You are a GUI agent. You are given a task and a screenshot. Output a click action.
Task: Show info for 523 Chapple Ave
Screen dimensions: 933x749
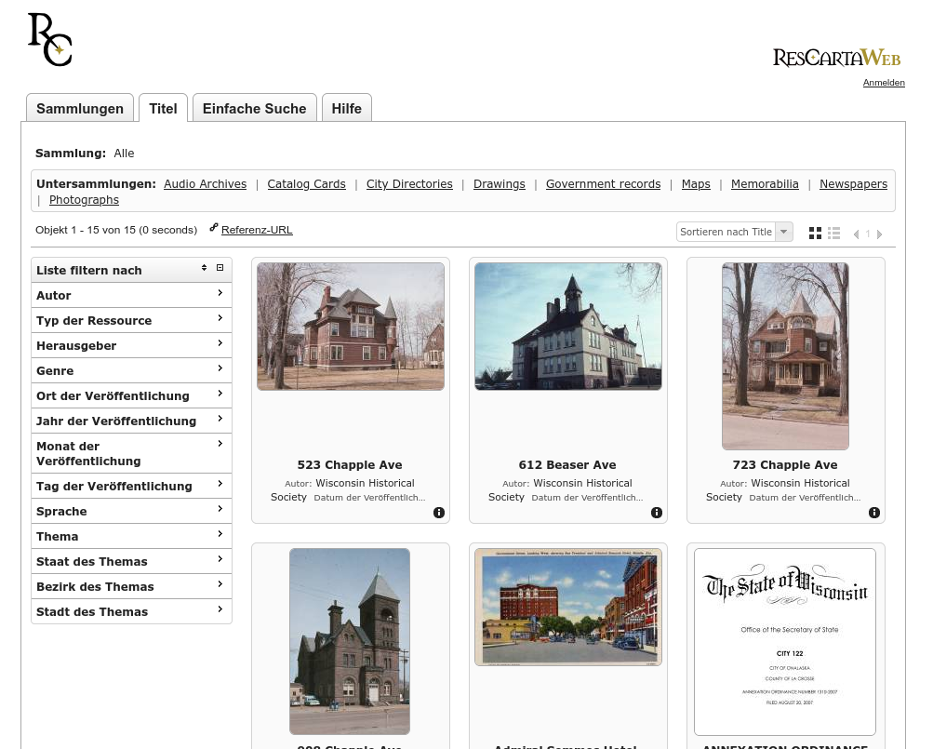coord(439,513)
